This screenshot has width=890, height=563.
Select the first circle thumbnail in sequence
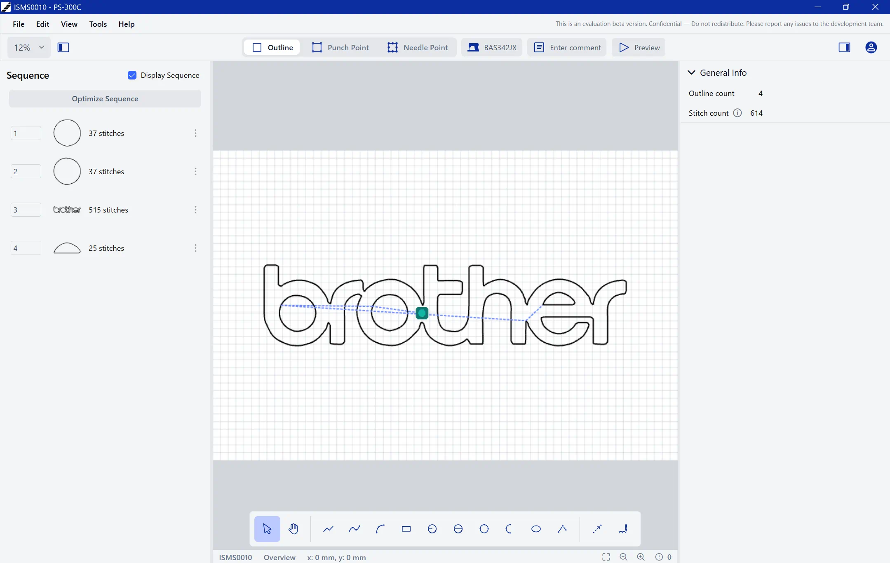point(67,133)
